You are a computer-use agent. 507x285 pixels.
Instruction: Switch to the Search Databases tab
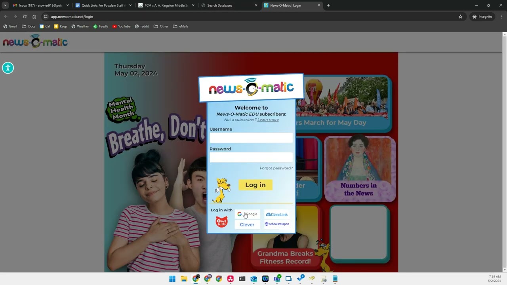(x=230, y=6)
